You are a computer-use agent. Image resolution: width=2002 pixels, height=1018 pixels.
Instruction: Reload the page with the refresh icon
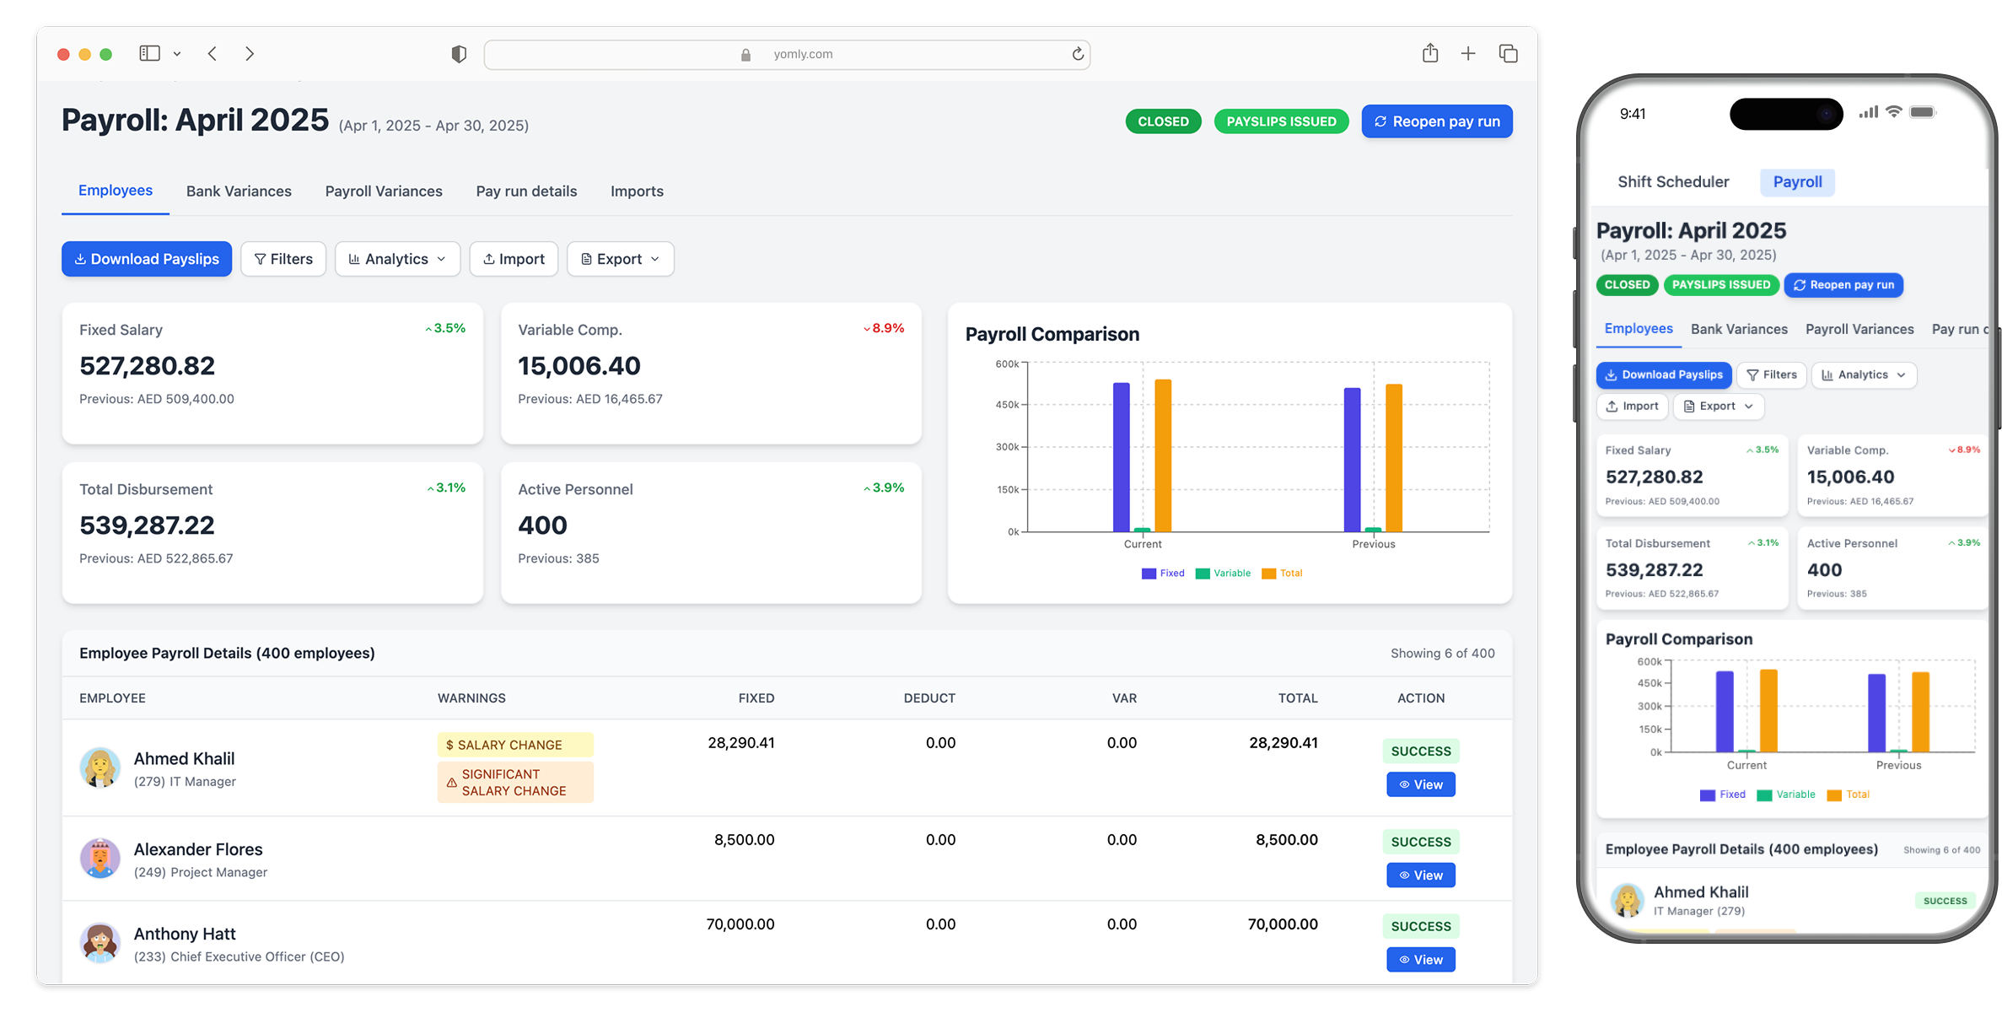1078,54
